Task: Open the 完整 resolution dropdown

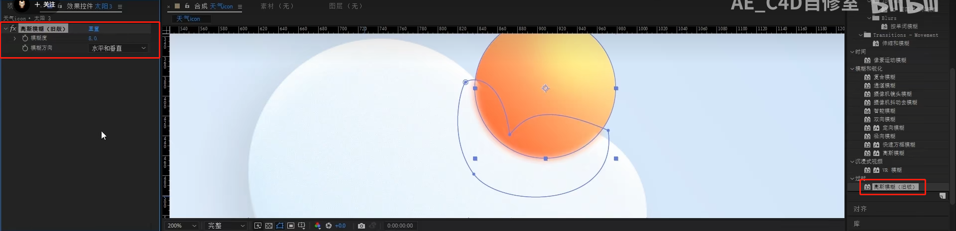Action: (226, 226)
